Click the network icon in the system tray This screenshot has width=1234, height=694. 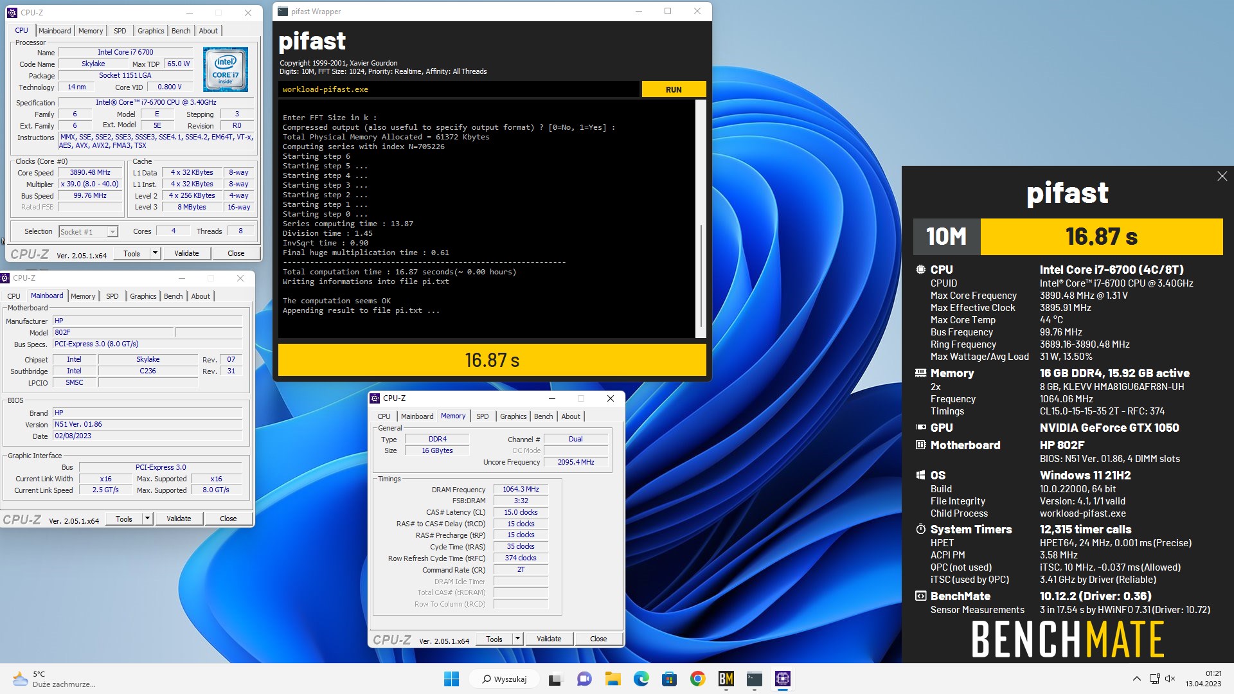[x=1154, y=679]
